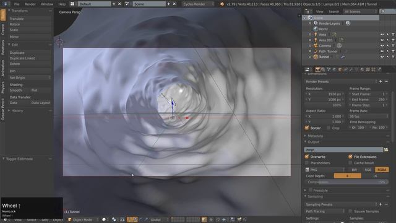396x223 pixels.
Task: Open the Cycles Render engine dropdown
Action: [197, 4]
